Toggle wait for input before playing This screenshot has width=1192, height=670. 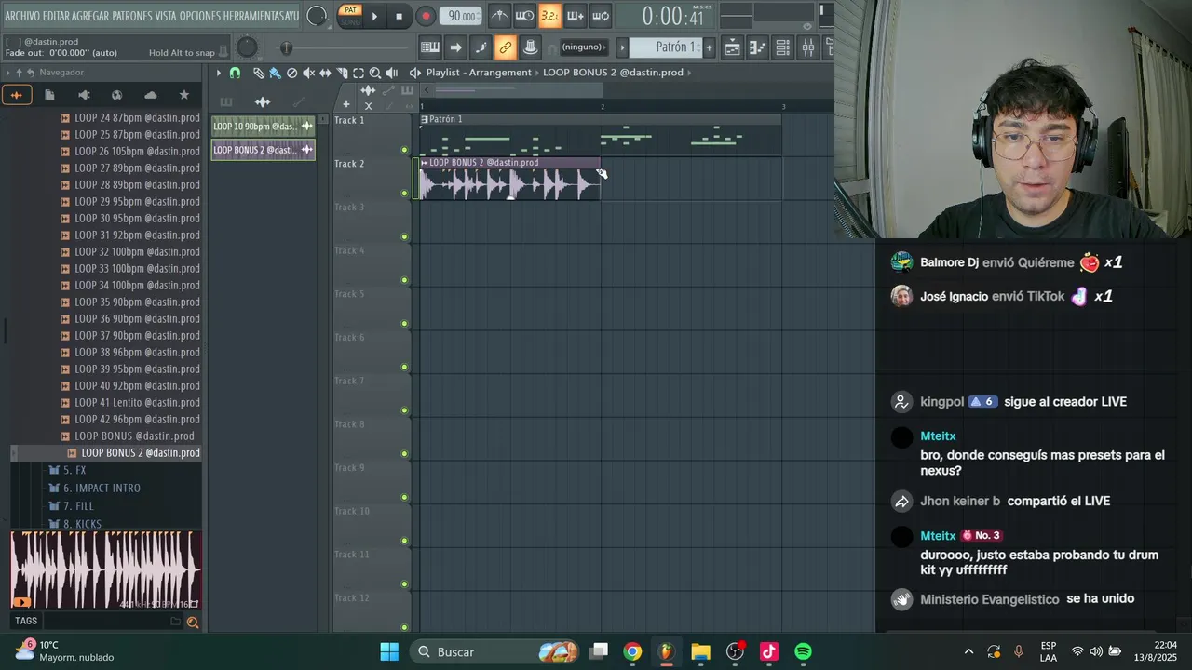click(525, 16)
